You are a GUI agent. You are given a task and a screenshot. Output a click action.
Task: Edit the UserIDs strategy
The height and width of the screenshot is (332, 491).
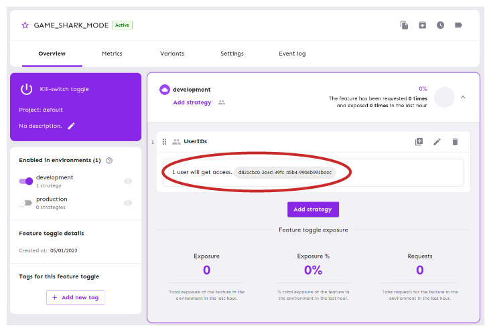(437, 142)
